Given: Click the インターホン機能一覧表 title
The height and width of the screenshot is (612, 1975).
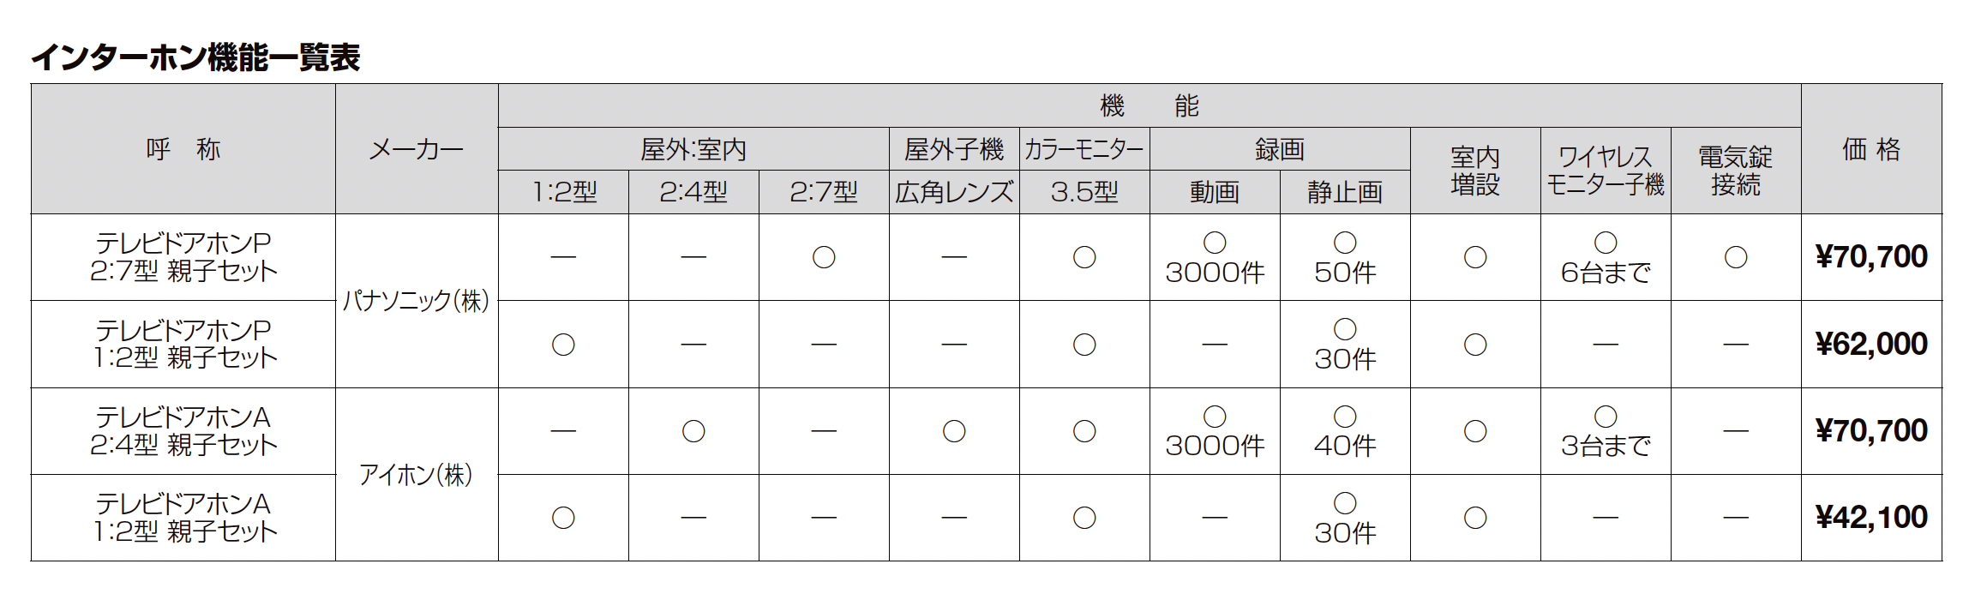Looking at the screenshot, I should click(195, 57).
